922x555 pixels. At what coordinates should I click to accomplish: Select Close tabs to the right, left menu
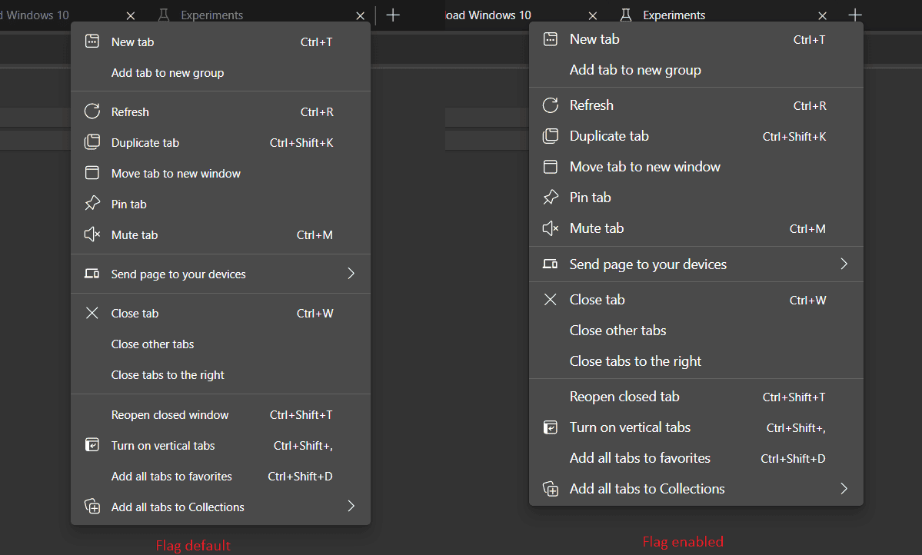pyautogui.click(x=221, y=374)
